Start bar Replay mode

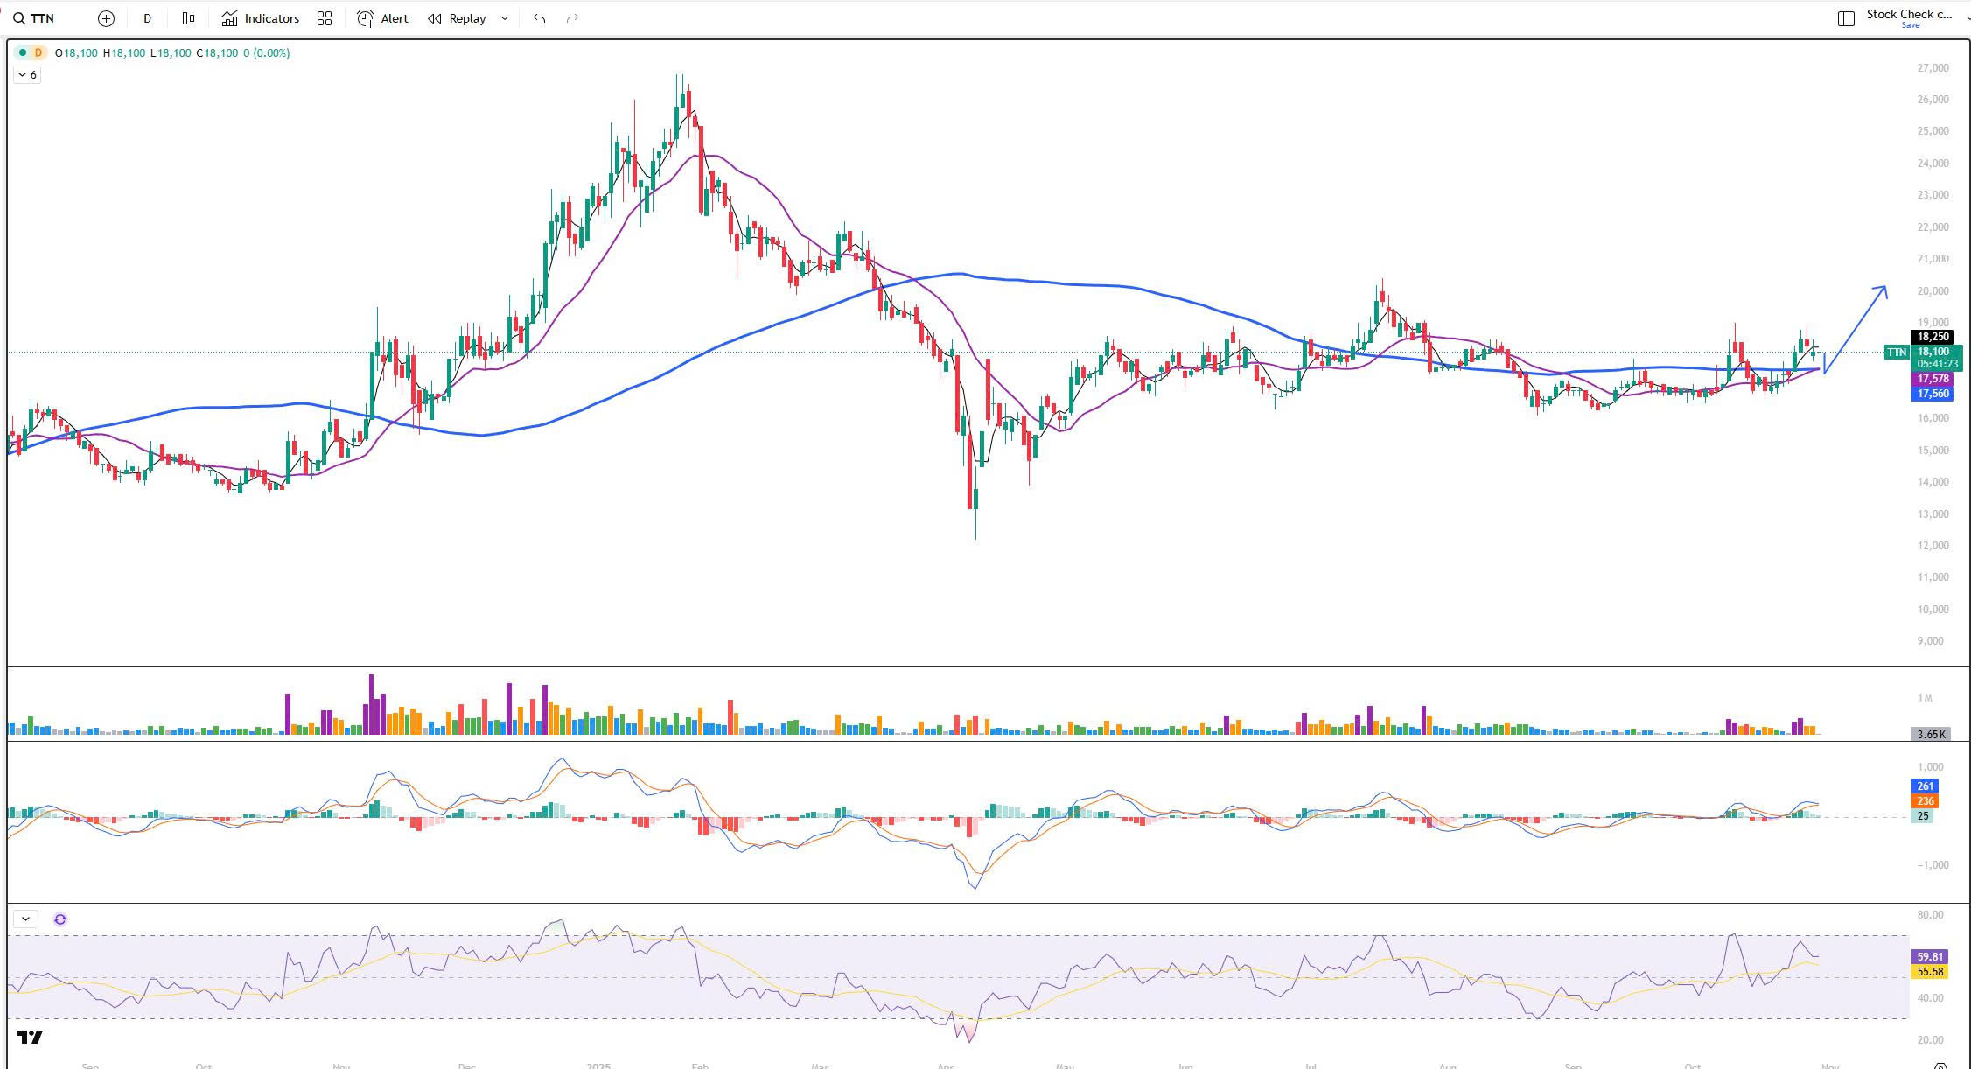click(457, 18)
